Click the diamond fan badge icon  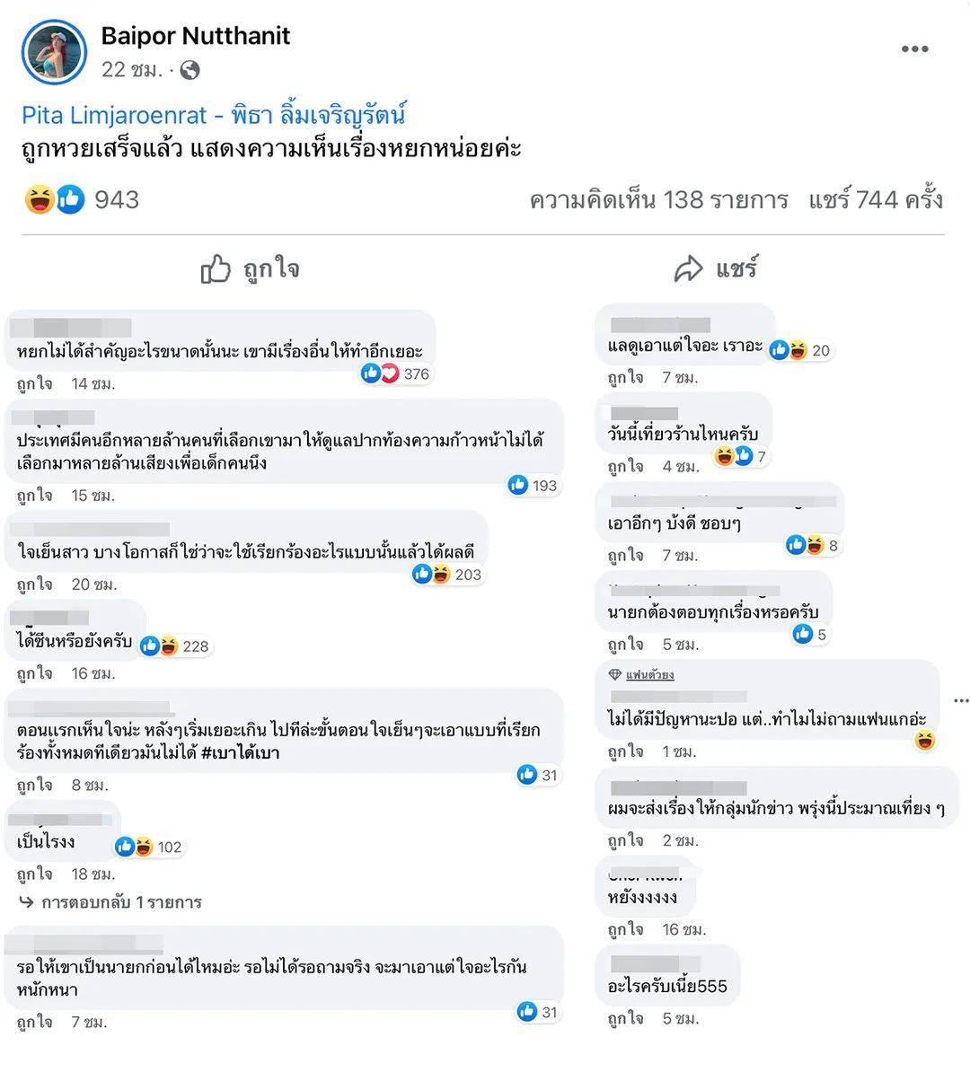[614, 674]
